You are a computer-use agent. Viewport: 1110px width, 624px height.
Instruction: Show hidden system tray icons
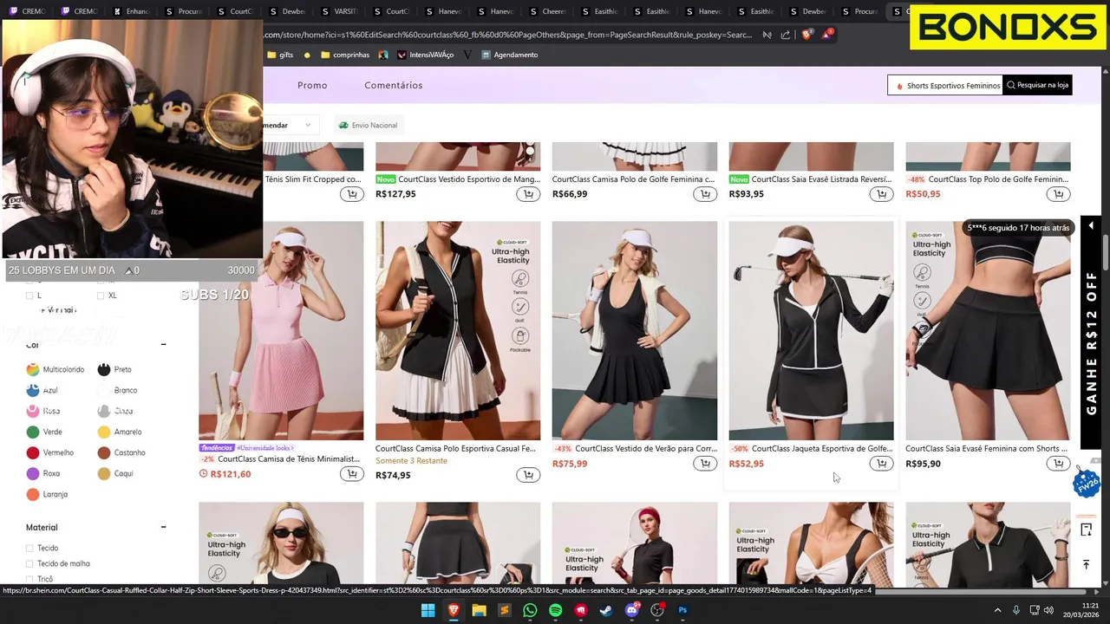tap(997, 610)
